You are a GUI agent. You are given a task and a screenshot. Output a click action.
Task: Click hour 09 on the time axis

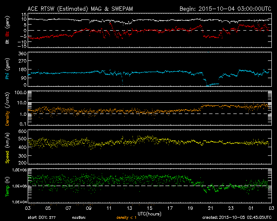pos(89,208)
